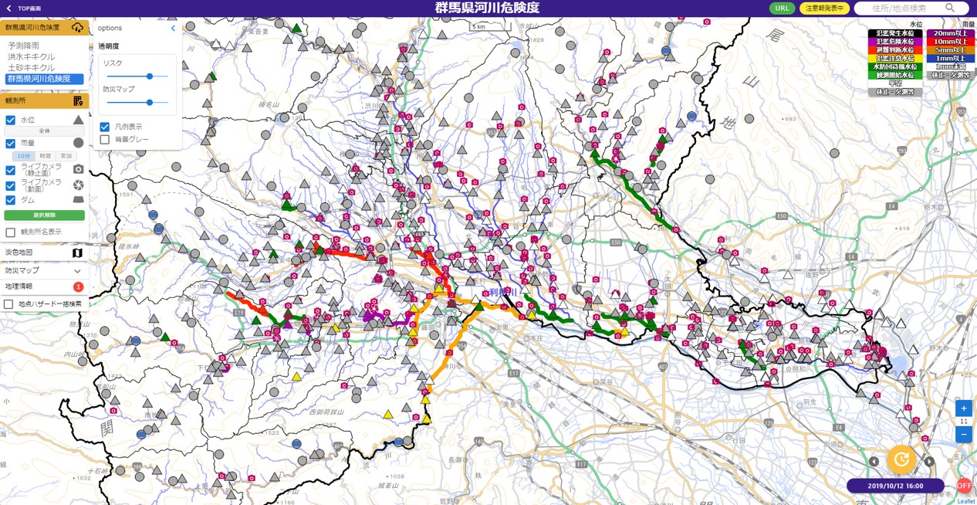The image size is (977, 505).
Task: Go back via TOP画面 arrow
Action: coord(9,8)
